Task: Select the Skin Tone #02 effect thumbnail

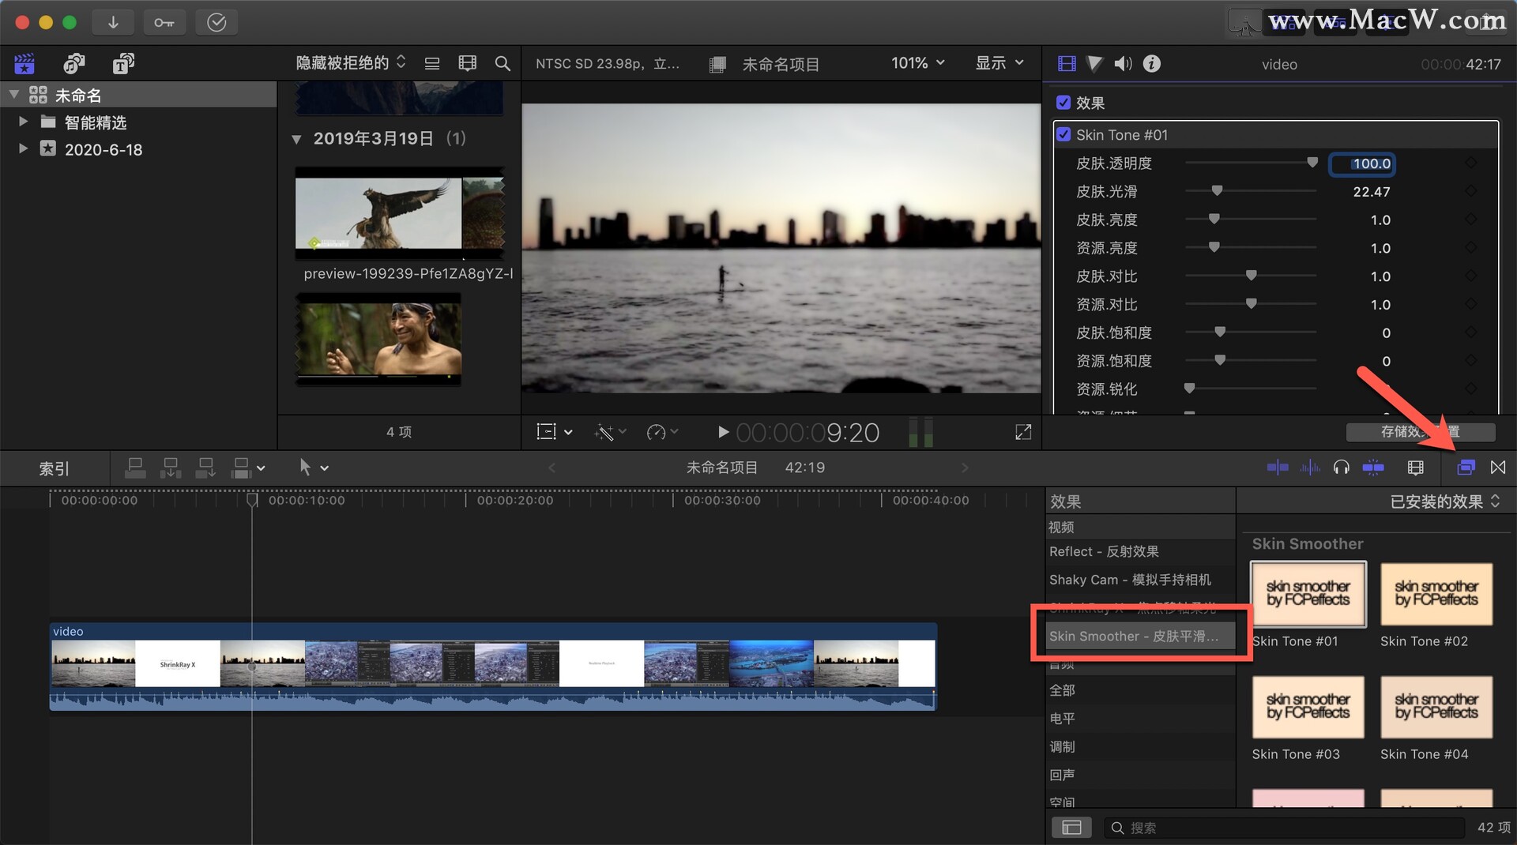Action: pyautogui.click(x=1436, y=594)
